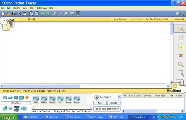Screen dimensions: 186x120
Task: Activate the red X Delete tool
Action: (181, 55)
